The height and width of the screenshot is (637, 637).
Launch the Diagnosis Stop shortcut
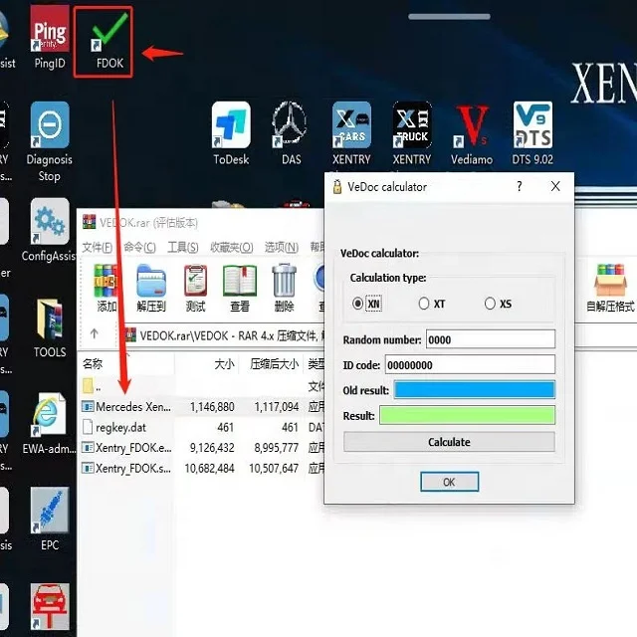coord(50,142)
